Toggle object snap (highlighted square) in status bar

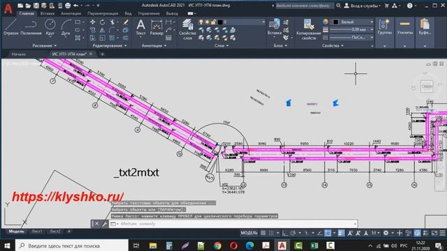pyautogui.click(x=328, y=233)
